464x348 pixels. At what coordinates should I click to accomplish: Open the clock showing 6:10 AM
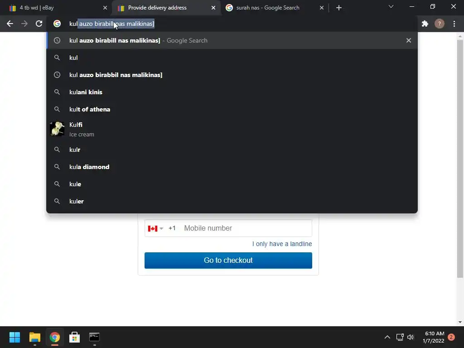click(433, 337)
